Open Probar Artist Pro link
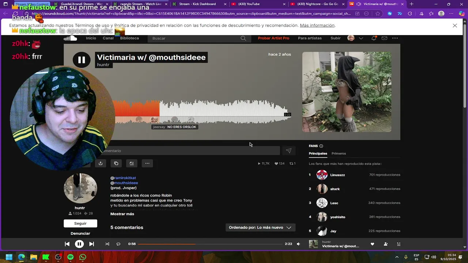Viewport: 468px width, 263px height. coord(273,38)
